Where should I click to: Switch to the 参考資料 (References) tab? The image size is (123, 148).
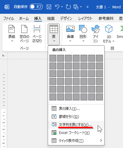click(106, 18)
